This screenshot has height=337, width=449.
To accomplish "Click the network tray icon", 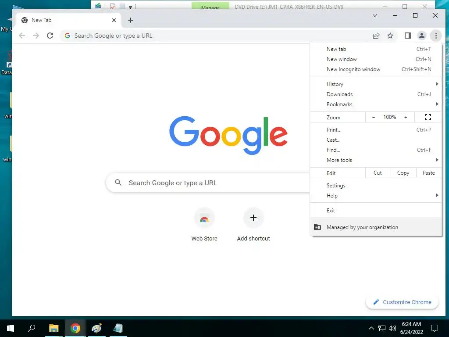I will pos(382,328).
